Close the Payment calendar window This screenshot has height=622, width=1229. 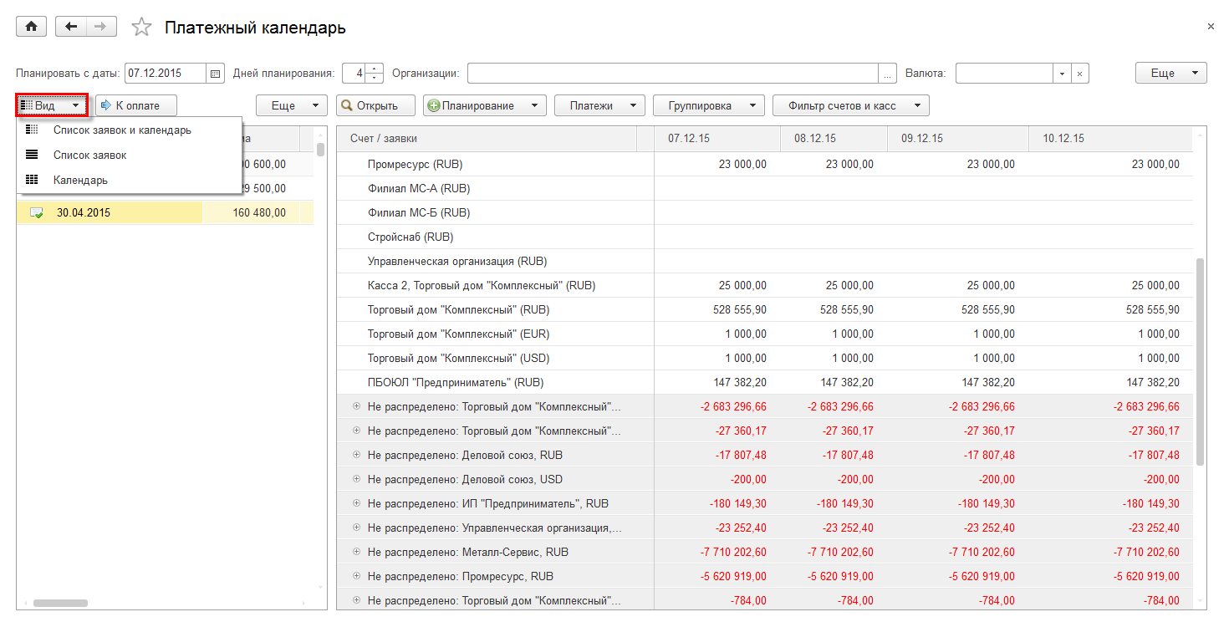(1211, 27)
